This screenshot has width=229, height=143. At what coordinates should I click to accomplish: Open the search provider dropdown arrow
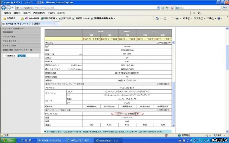pyautogui.click(x=226, y=8)
